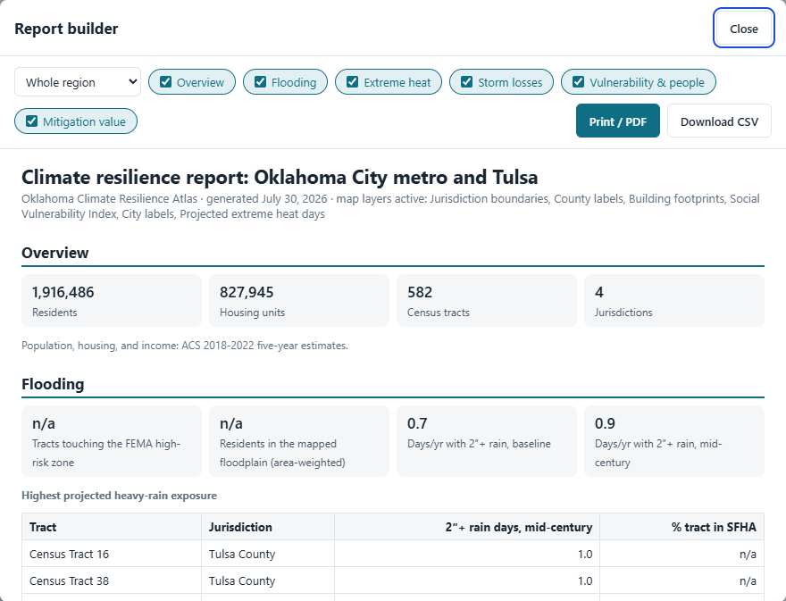Click the mapped floodplain residents card
Screen dimensions: 786x601
click(x=298, y=441)
